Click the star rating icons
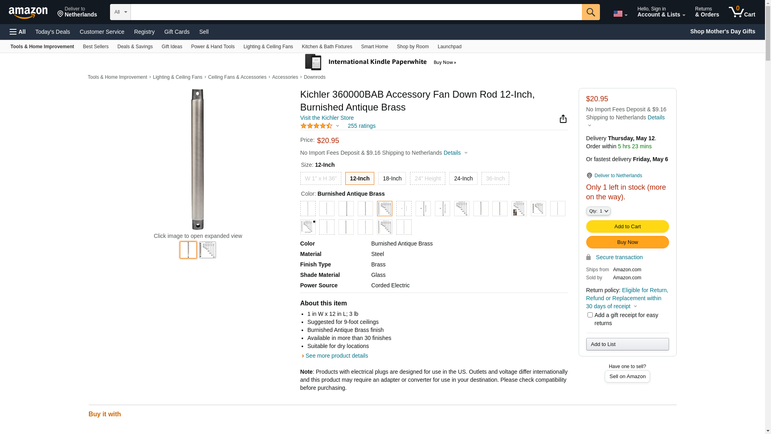This screenshot has width=771, height=434. click(x=316, y=126)
